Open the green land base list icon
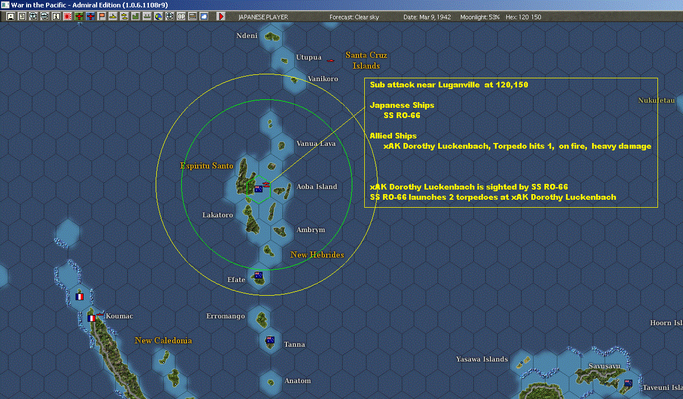 [136, 16]
